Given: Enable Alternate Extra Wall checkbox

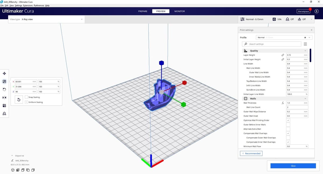Looking at the screenshot, I should coord(288,129).
